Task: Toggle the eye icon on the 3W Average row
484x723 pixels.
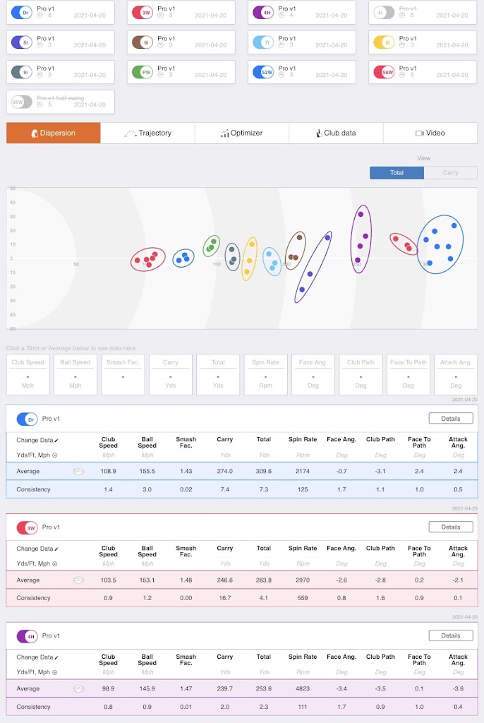Action: (78, 580)
